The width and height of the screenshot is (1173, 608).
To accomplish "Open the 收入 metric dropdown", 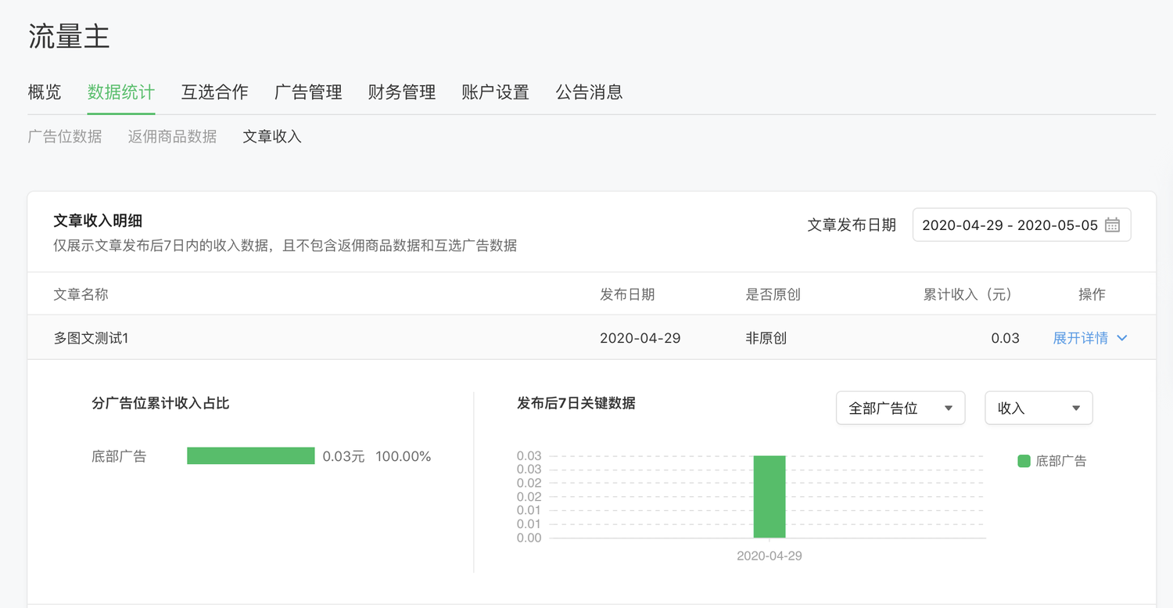I will click(x=1038, y=408).
